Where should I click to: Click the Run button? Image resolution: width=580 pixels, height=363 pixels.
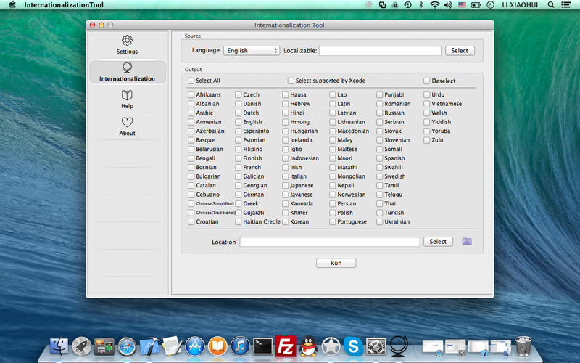coord(336,263)
